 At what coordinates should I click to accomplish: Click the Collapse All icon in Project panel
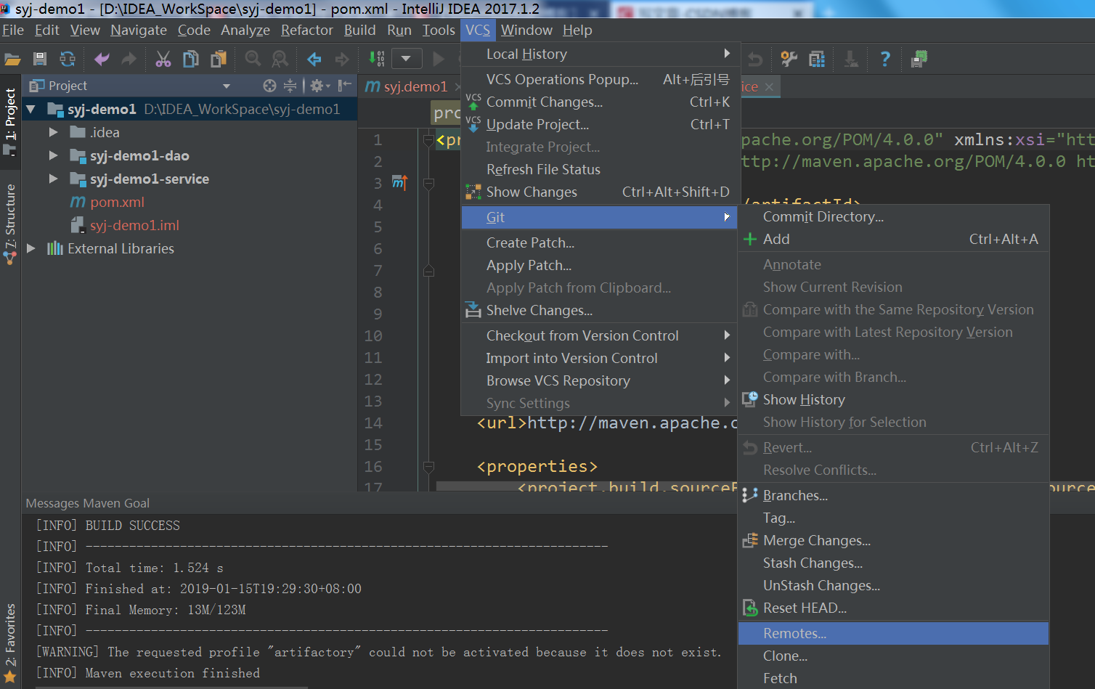290,86
